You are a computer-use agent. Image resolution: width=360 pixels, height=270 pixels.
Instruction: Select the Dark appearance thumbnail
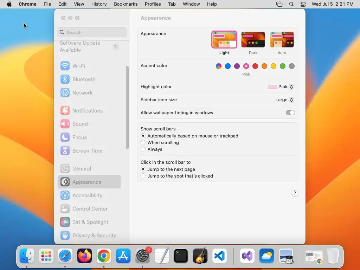253,39
